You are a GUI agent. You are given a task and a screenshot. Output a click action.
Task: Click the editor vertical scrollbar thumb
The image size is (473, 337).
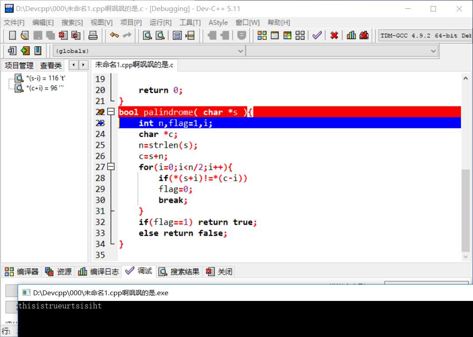[x=466, y=210]
